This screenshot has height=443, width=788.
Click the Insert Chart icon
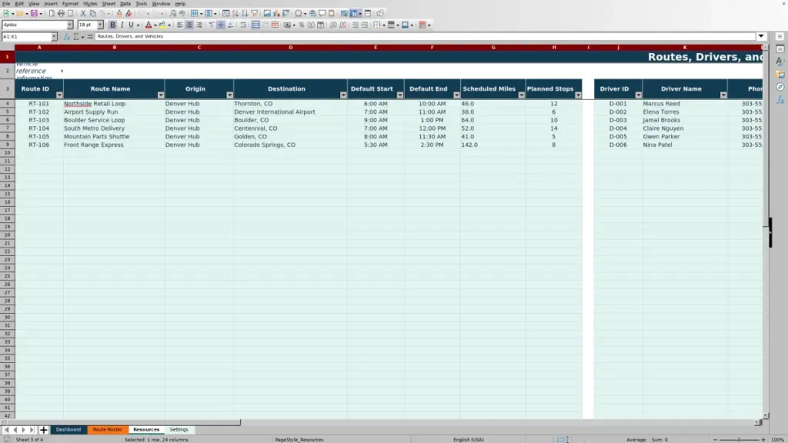click(276, 14)
